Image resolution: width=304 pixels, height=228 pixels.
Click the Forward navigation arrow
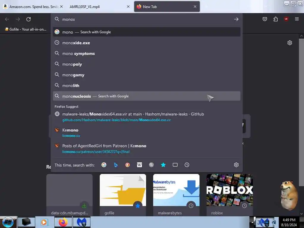point(18,19)
